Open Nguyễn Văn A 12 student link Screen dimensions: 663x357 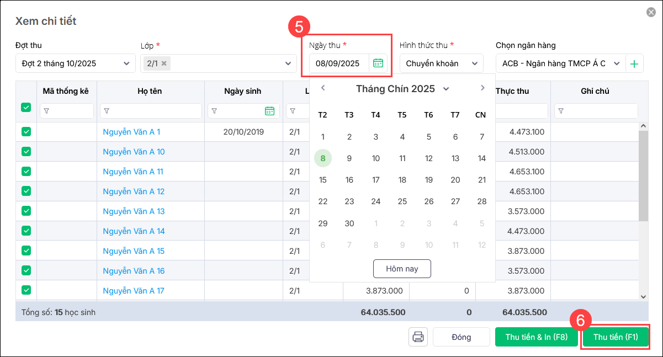(x=134, y=191)
